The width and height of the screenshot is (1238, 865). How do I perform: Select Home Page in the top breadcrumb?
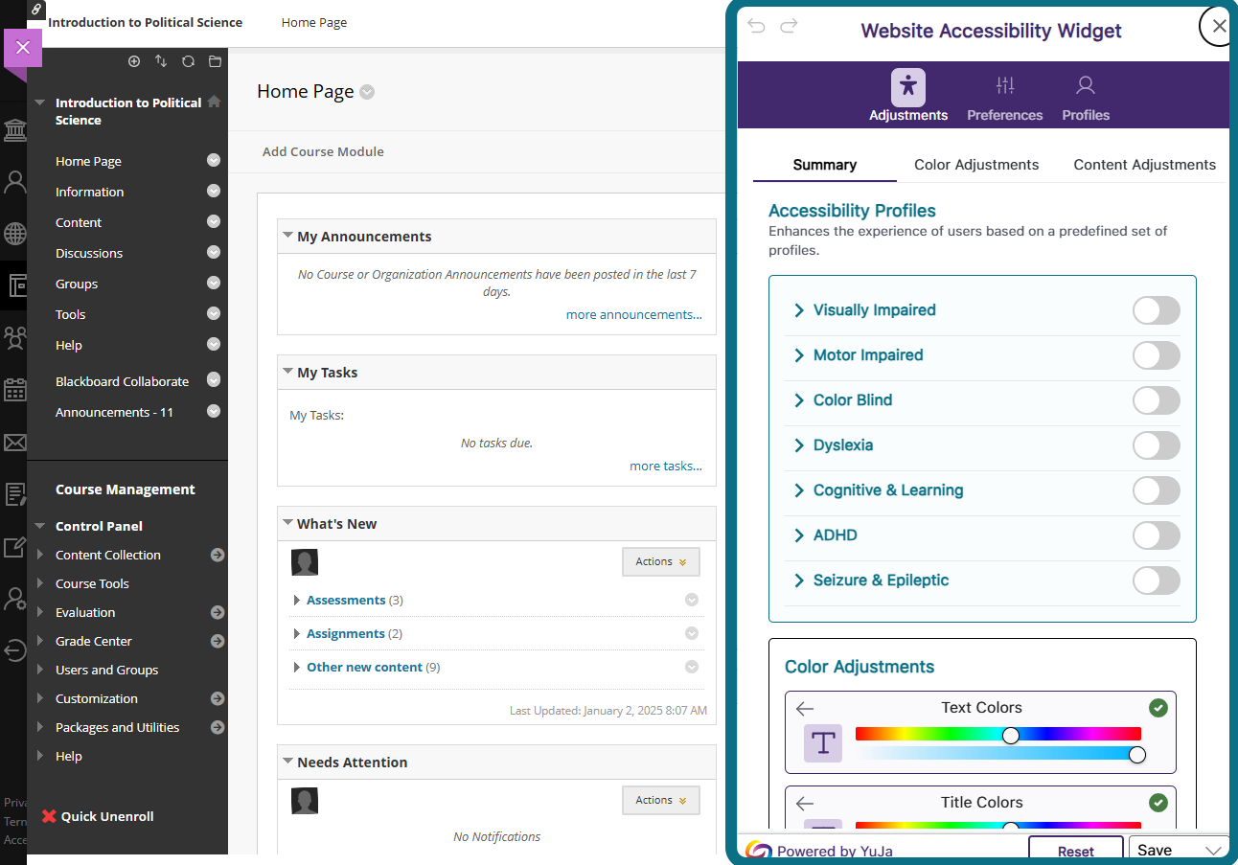(314, 22)
